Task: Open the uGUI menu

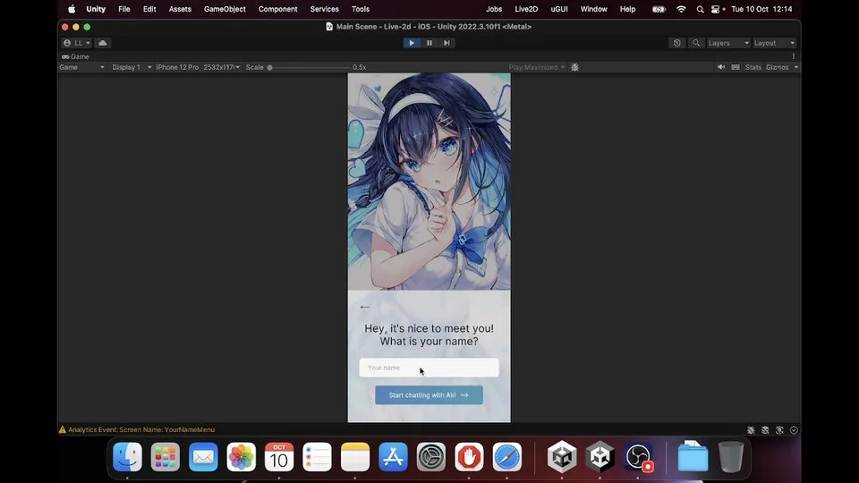Action: 559,9
